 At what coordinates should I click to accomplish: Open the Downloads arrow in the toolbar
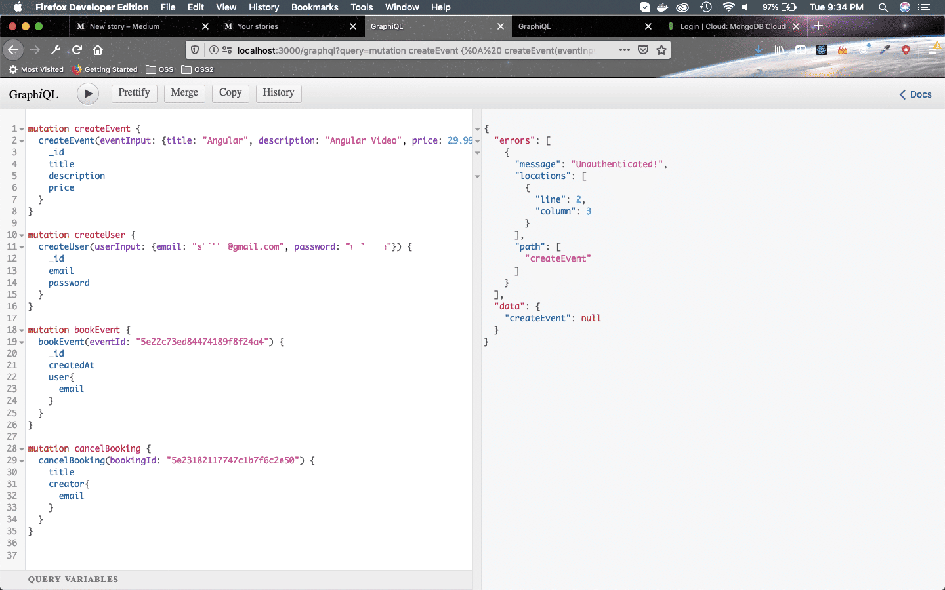pos(759,50)
